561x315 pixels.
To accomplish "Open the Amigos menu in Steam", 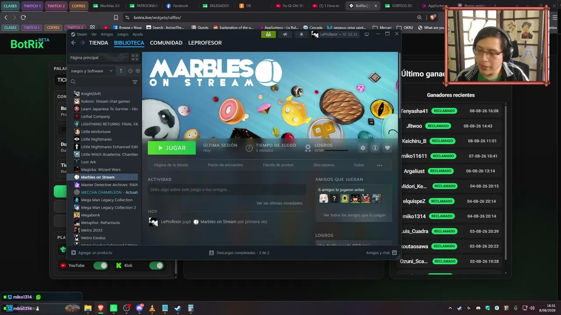I will pos(107,34).
